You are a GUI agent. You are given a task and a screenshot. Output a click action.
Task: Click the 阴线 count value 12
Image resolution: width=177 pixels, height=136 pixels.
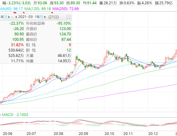[x=69, y=50]
